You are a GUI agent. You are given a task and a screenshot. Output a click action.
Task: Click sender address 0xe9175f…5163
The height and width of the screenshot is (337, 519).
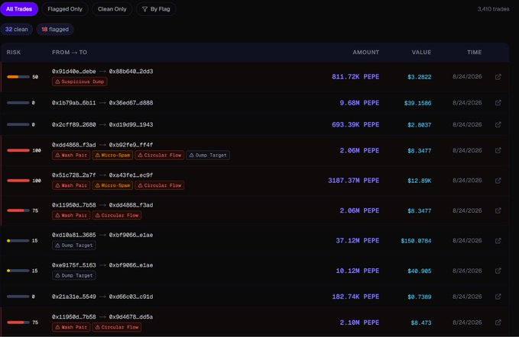tap(74, 265)
